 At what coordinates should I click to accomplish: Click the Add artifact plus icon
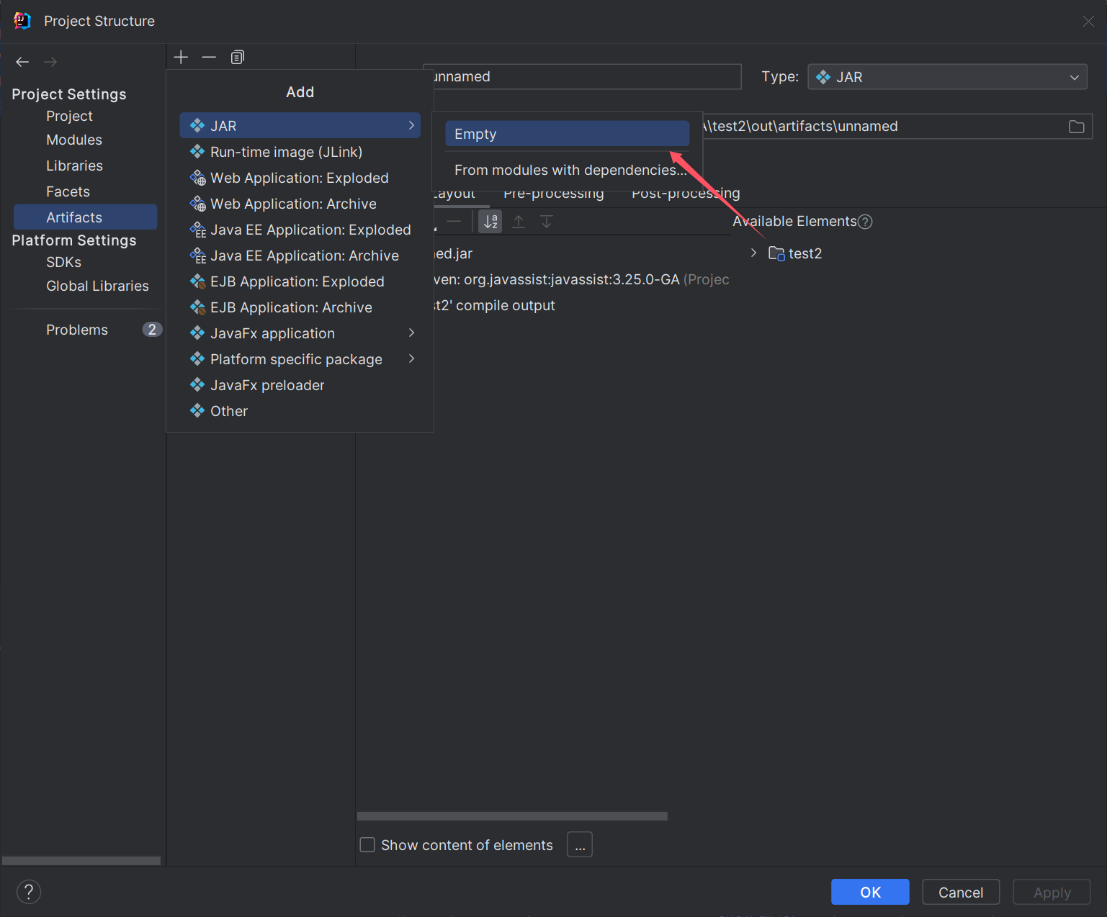[x=181, y=57]
